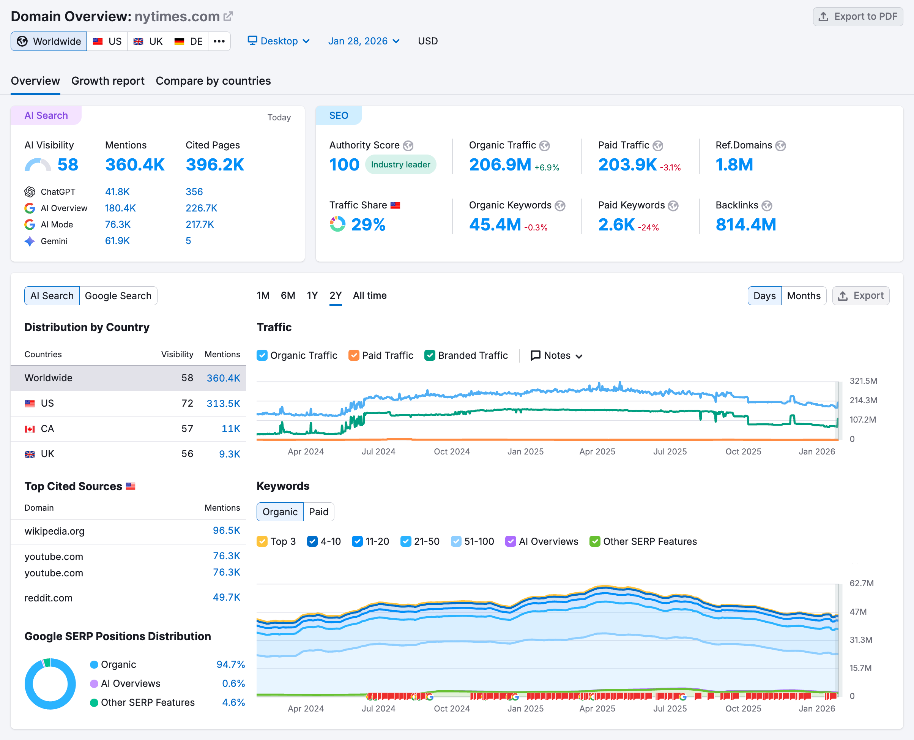914x740 pixels.
Task: Open the Paid keywords tab
Action: click(318, 511)
